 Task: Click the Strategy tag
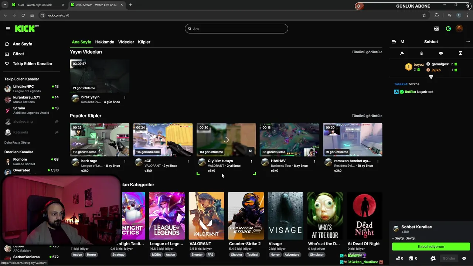(x=118, y=255)
